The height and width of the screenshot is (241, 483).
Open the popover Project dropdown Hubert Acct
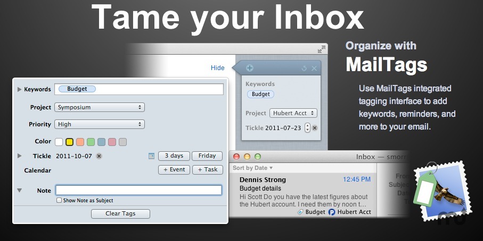click(293, 113)
